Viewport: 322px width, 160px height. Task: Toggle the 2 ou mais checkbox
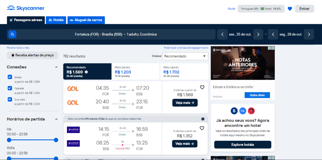point(10,99)
